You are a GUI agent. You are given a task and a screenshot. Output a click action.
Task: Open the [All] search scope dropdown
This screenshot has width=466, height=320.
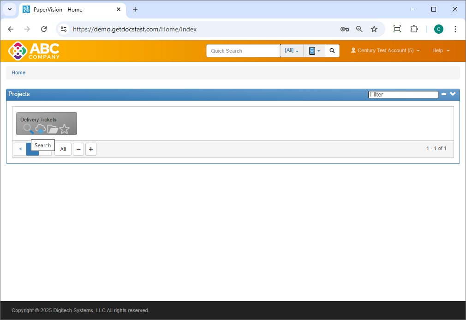pos(292,51)
